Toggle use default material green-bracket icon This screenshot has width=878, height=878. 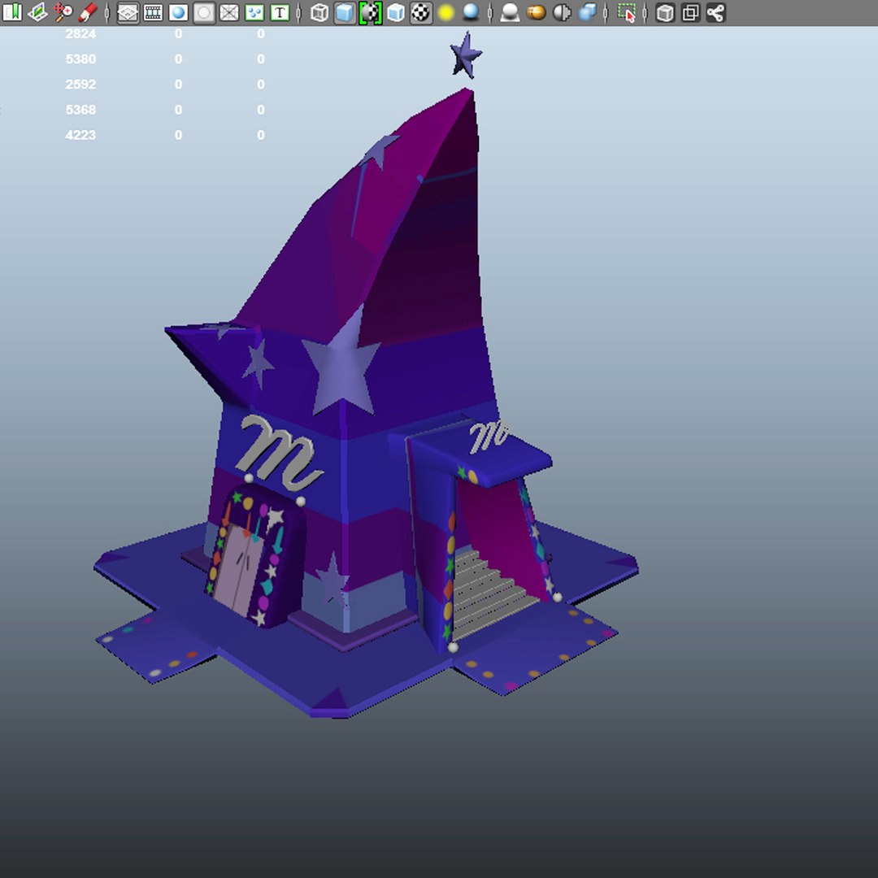(370, 12)
